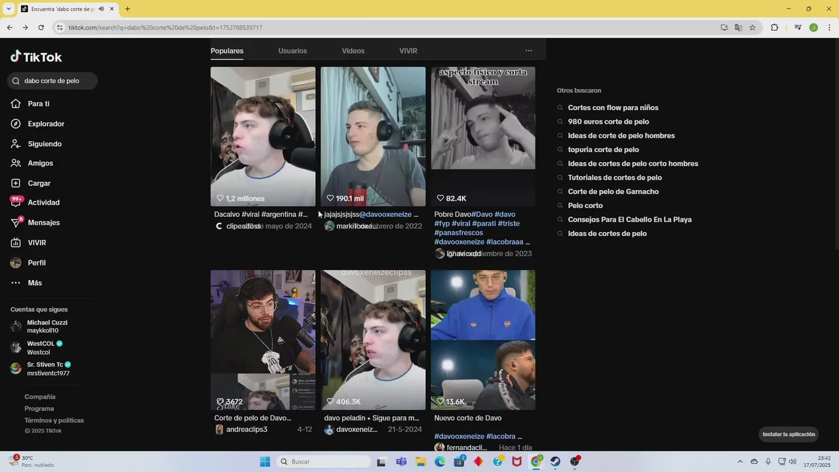
Task: Open the weather widget showing 30°C
Action: (x=31, y=461)
